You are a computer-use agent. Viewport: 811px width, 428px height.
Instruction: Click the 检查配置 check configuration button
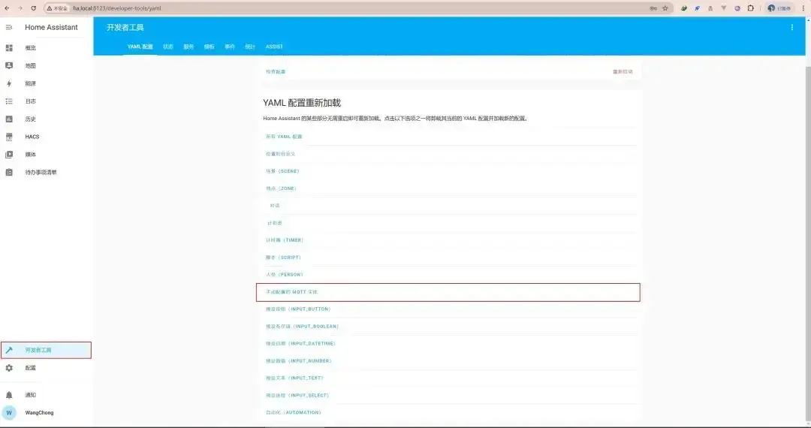click(276, 72)
